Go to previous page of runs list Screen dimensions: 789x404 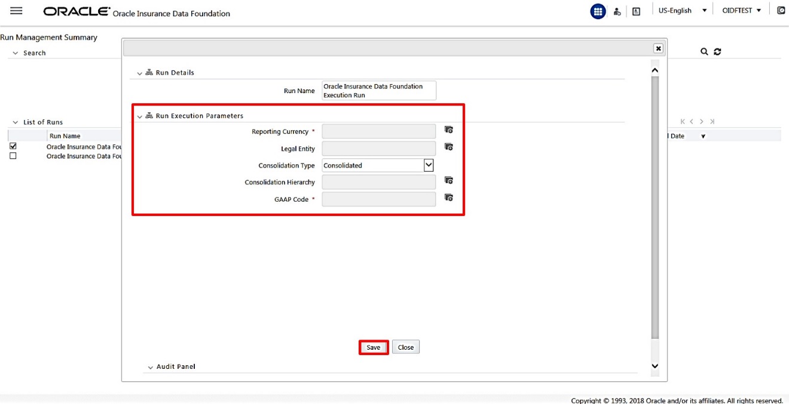tap(692, 122)
